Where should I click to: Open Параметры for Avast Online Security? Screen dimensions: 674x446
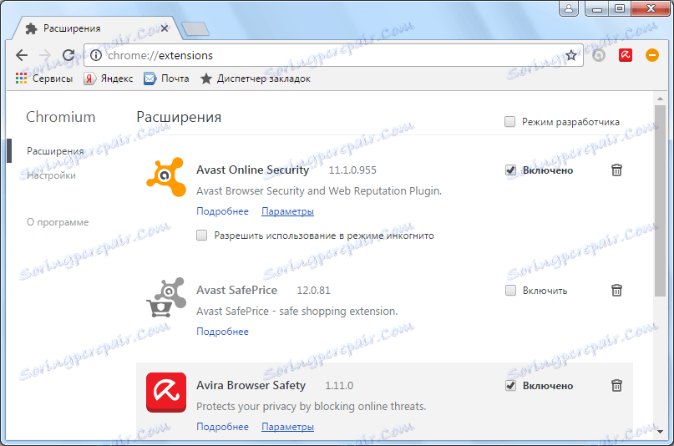pos(287,211)
